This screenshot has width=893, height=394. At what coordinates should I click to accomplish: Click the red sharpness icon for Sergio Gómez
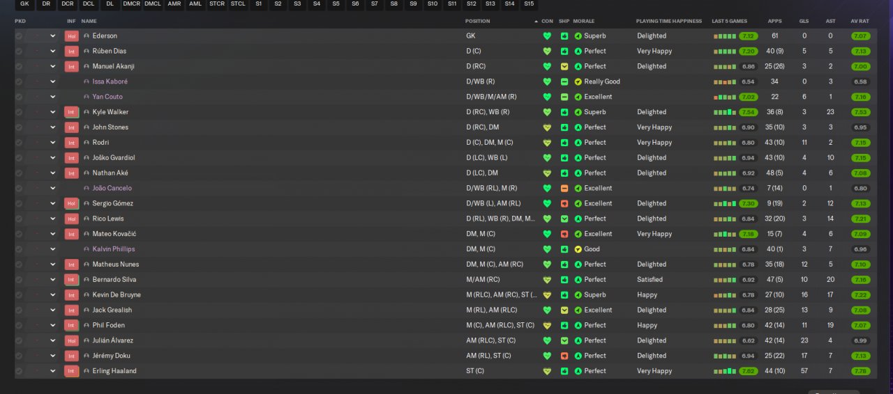[564, 204]
